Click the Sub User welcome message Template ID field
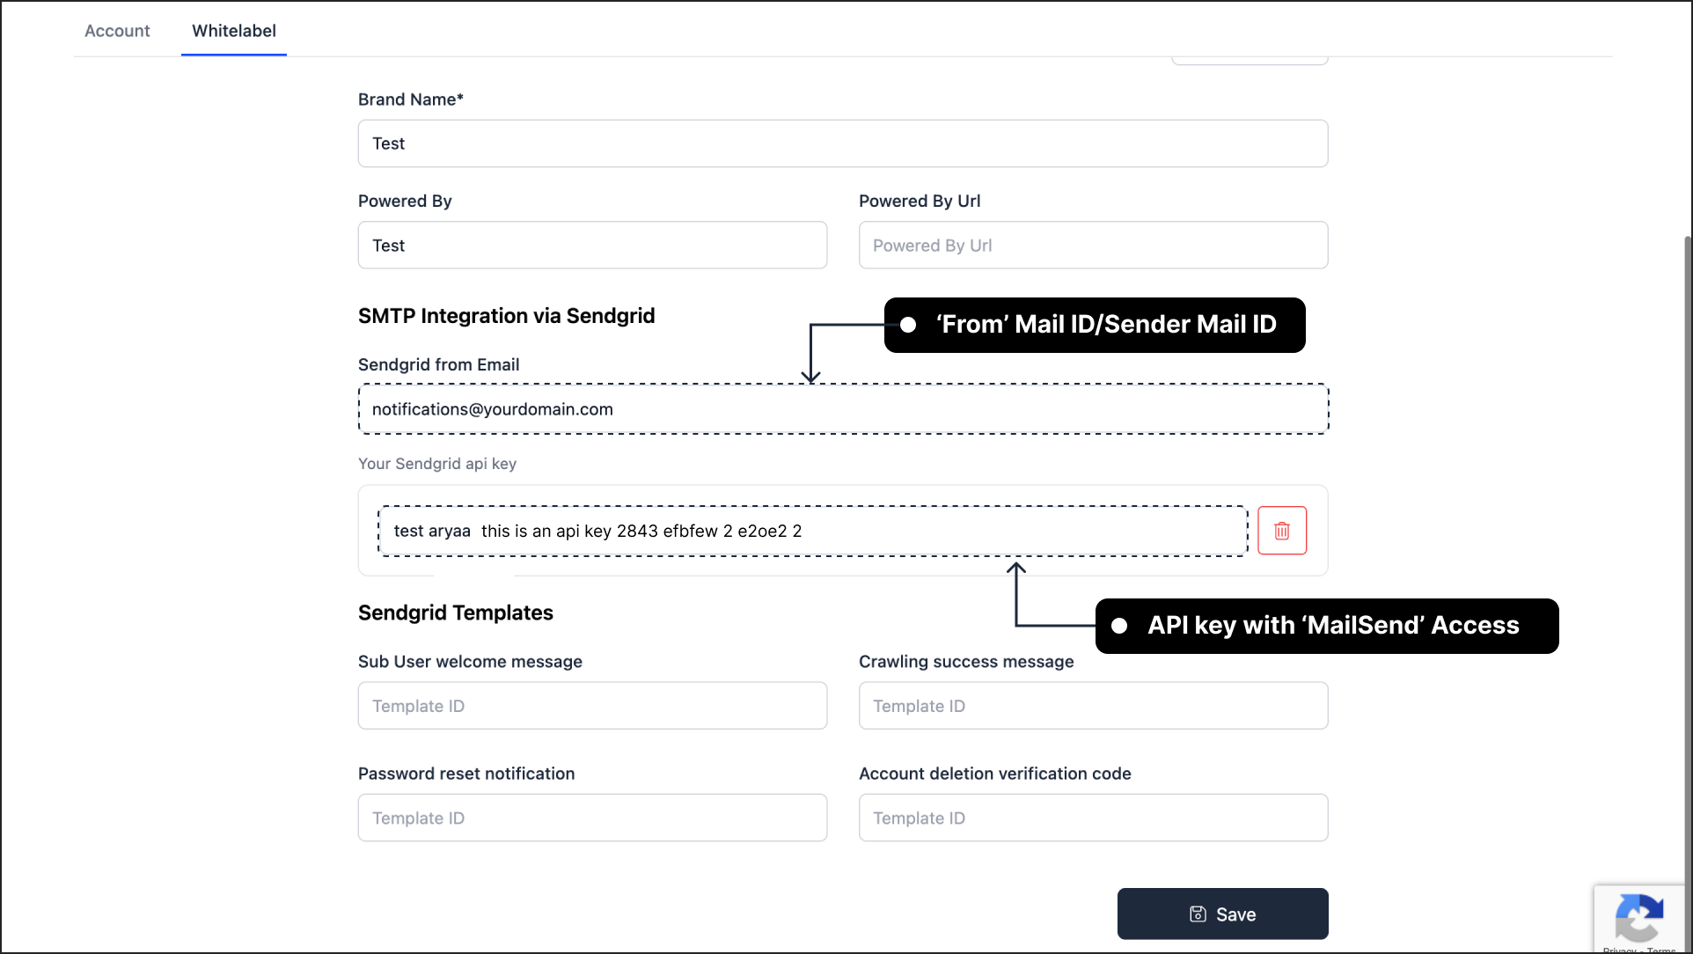The height and width of the screenshot is (954, 1693). [592, 705]
